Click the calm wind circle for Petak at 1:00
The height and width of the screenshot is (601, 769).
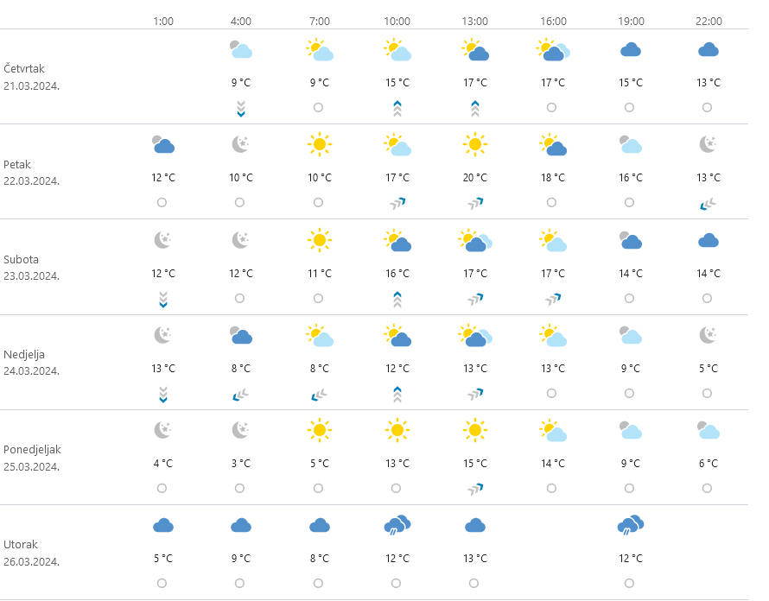(162, 203)
